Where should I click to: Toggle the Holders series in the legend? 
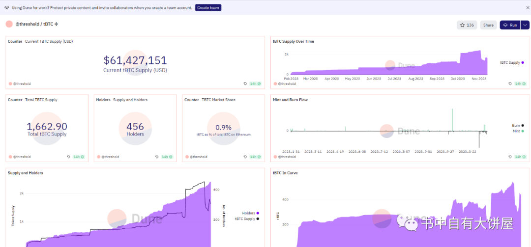click(251, 213)
